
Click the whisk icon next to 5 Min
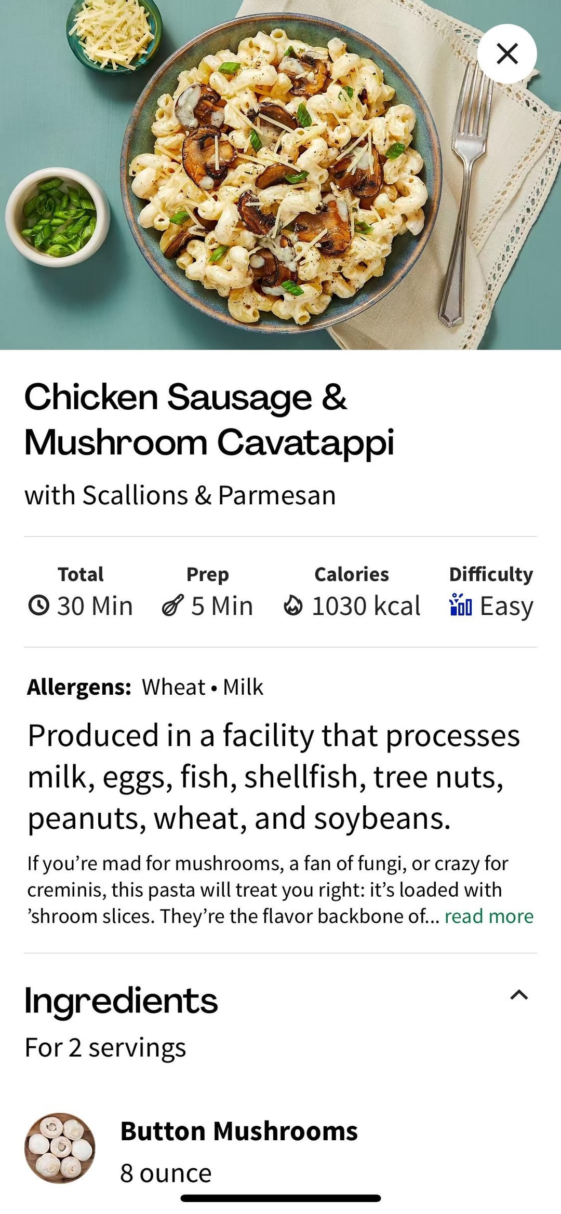172,605
